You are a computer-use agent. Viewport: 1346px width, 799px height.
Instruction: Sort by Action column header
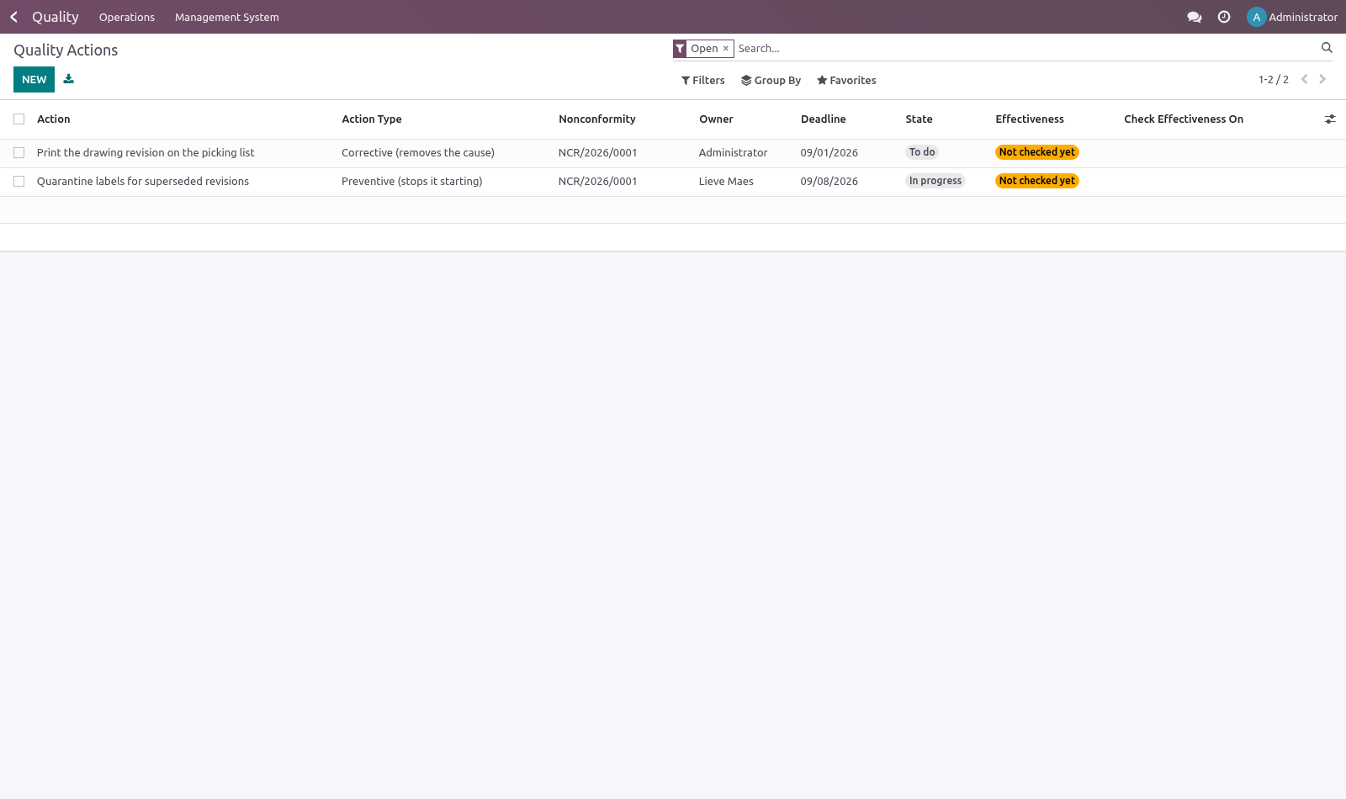point(54,119)
